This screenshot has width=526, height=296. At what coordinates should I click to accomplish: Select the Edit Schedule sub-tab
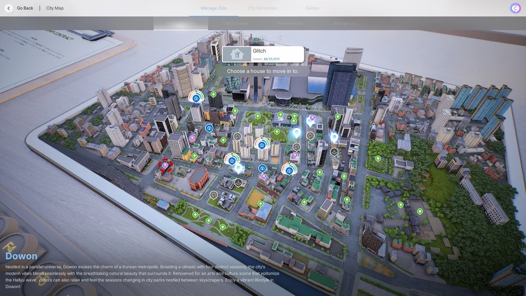pyautogui.click(x=235, y=23)
